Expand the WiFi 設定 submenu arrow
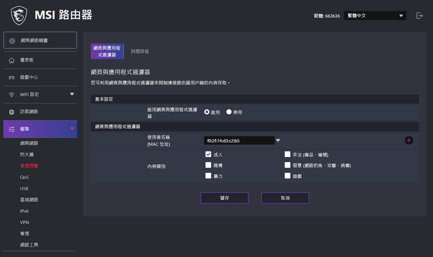This screenshot has width=433, height=257. [x=72, y=94]
